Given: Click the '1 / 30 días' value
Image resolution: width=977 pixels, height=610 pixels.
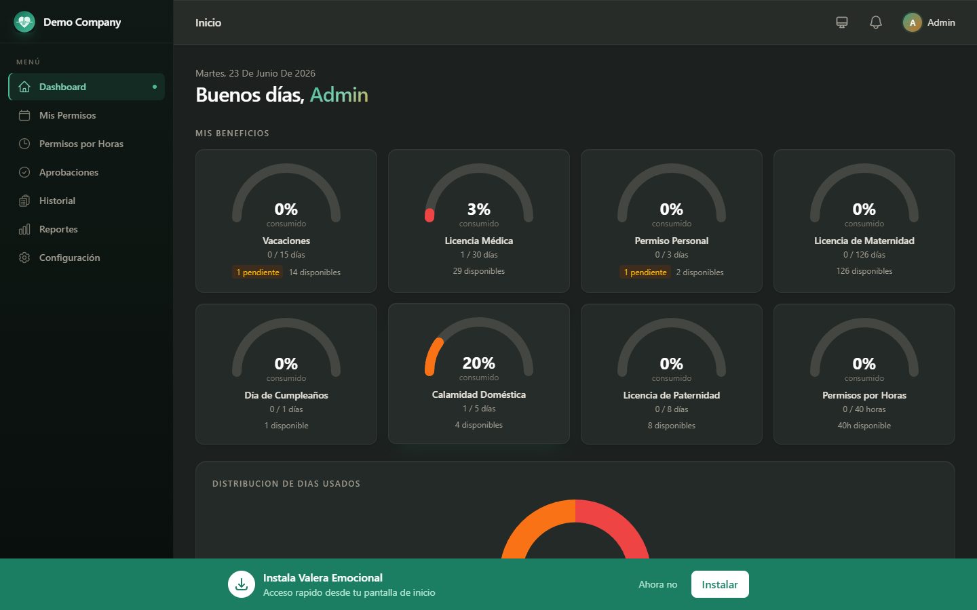Looking at the screenshot, I should pos(479,255).
